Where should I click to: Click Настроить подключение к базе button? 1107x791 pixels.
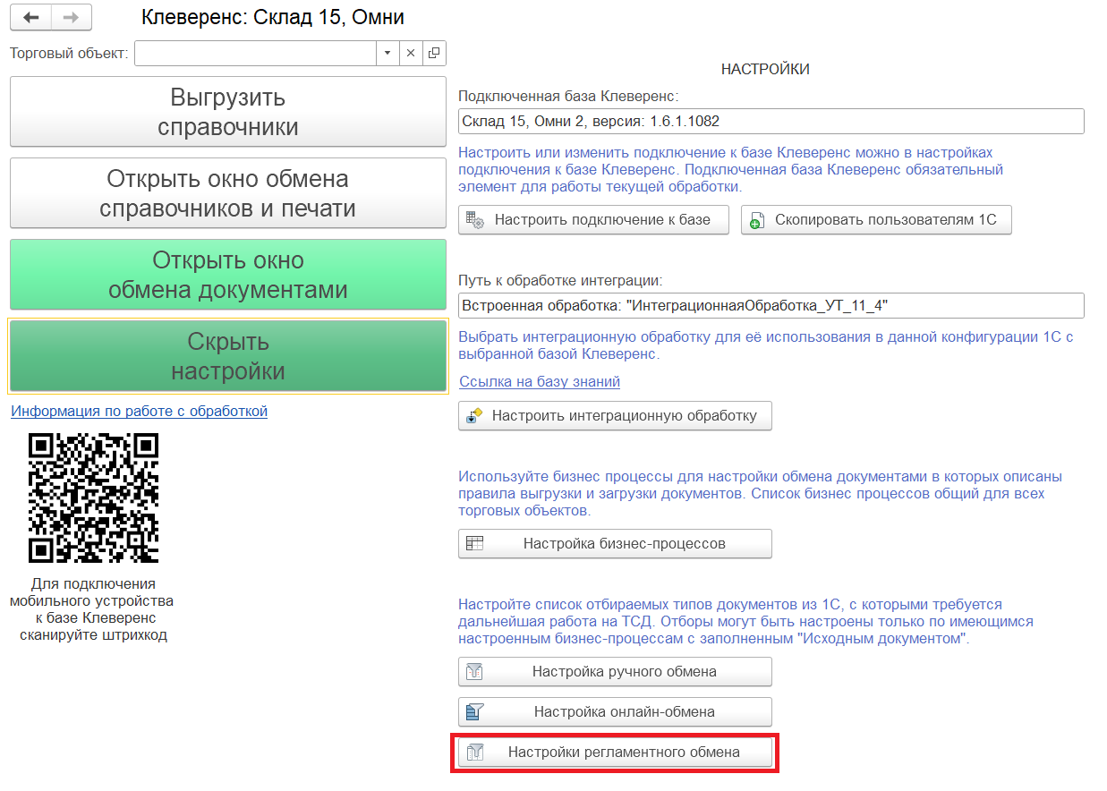tap(593, 220)
